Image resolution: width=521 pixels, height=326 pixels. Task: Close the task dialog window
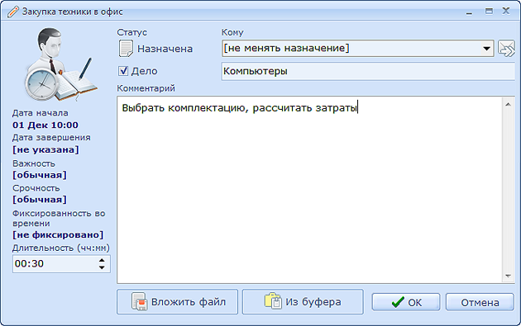[506, 11]
